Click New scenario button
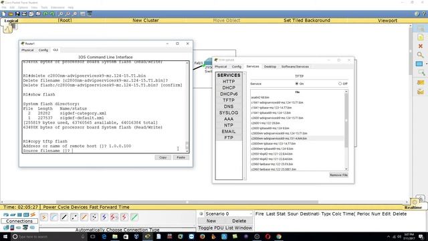Viewport: 428px width, 241px height. 211,221
